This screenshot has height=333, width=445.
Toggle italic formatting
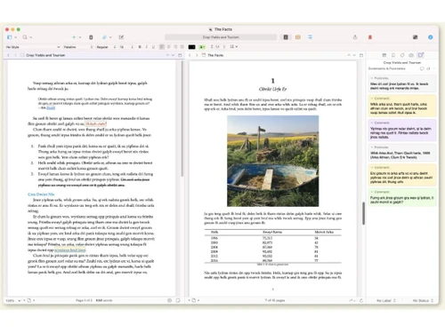click(147, 47)
